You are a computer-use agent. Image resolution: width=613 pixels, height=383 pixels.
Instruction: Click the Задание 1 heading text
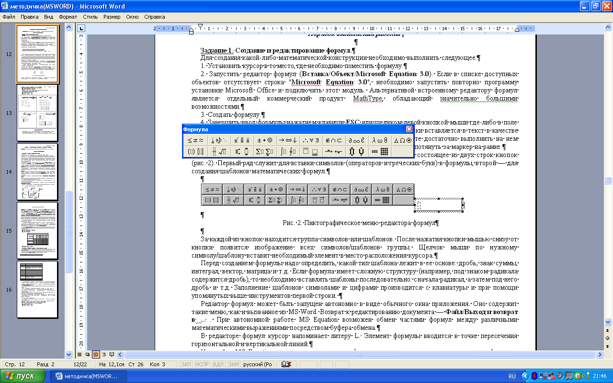[277, 50]
